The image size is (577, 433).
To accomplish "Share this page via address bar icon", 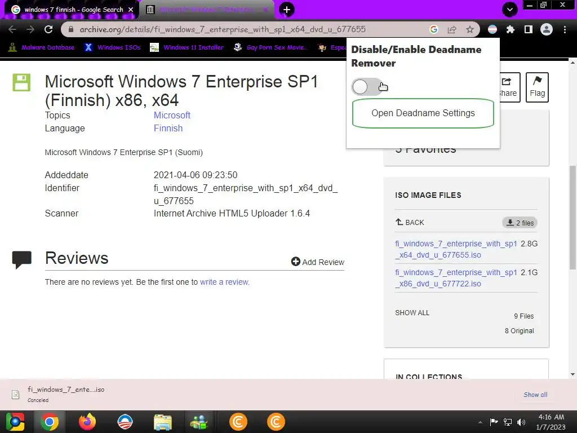I will pos(452,29).
